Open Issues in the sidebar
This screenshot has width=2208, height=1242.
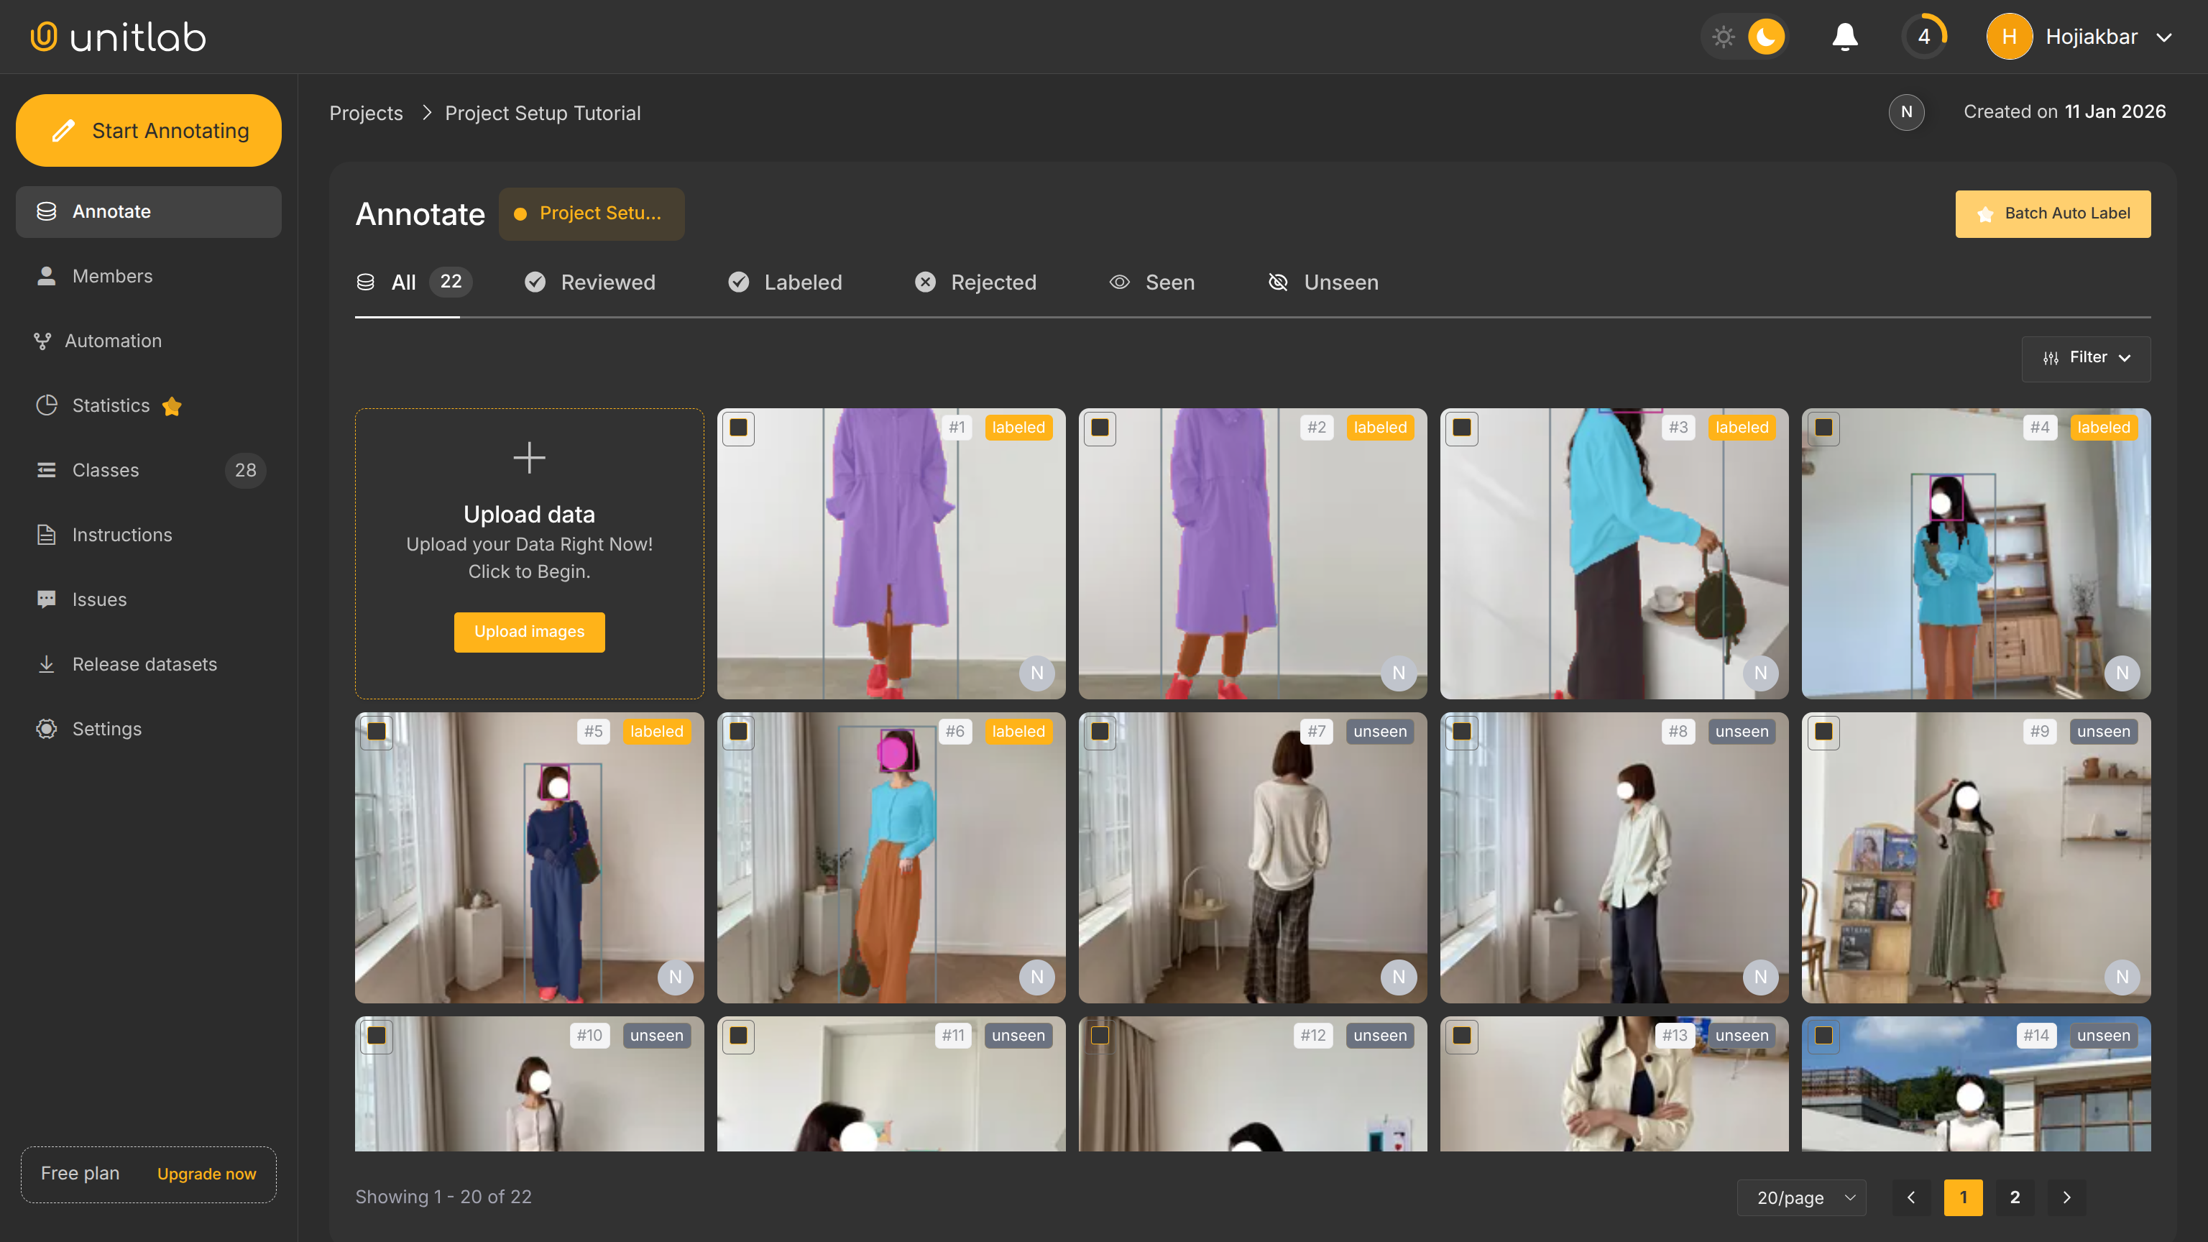[98, 600]
